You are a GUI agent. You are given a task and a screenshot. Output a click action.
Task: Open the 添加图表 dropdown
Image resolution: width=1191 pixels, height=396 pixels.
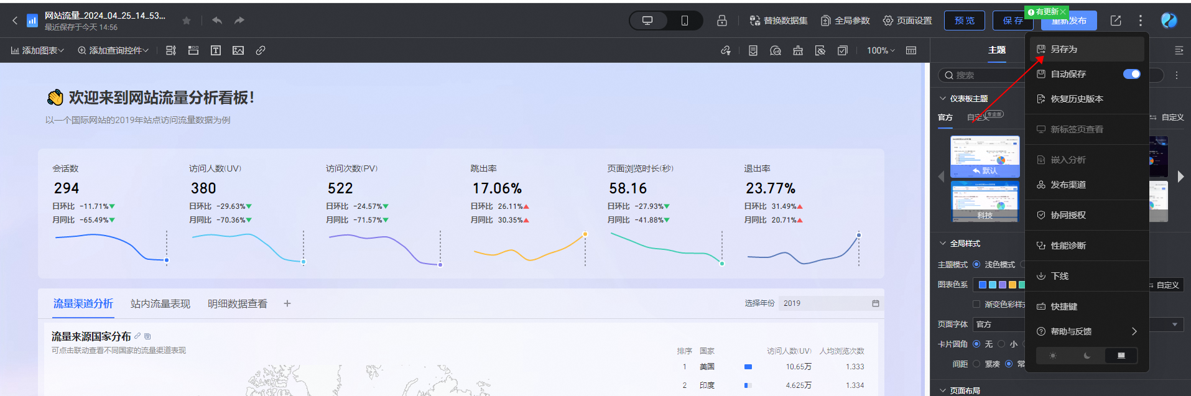point(37,50)
